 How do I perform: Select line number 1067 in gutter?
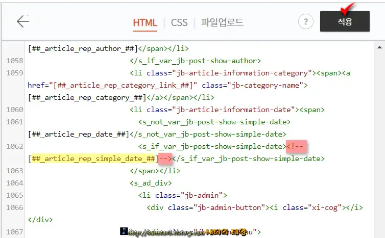[15, 232]
